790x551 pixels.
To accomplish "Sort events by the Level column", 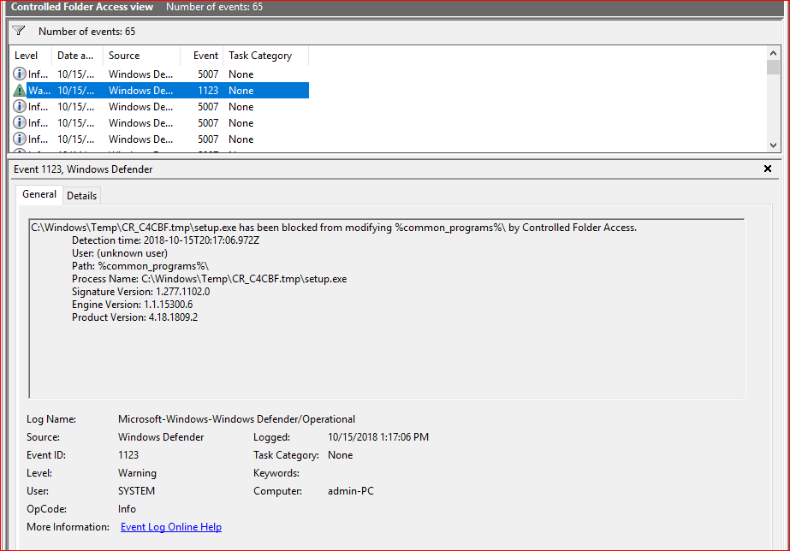I will click(30, 56).
